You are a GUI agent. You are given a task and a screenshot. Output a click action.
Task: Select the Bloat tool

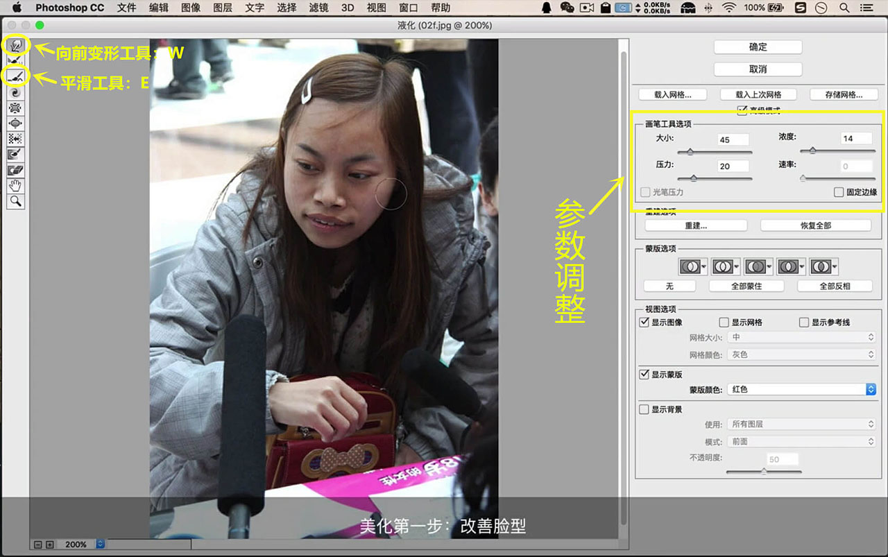(15, 123)
